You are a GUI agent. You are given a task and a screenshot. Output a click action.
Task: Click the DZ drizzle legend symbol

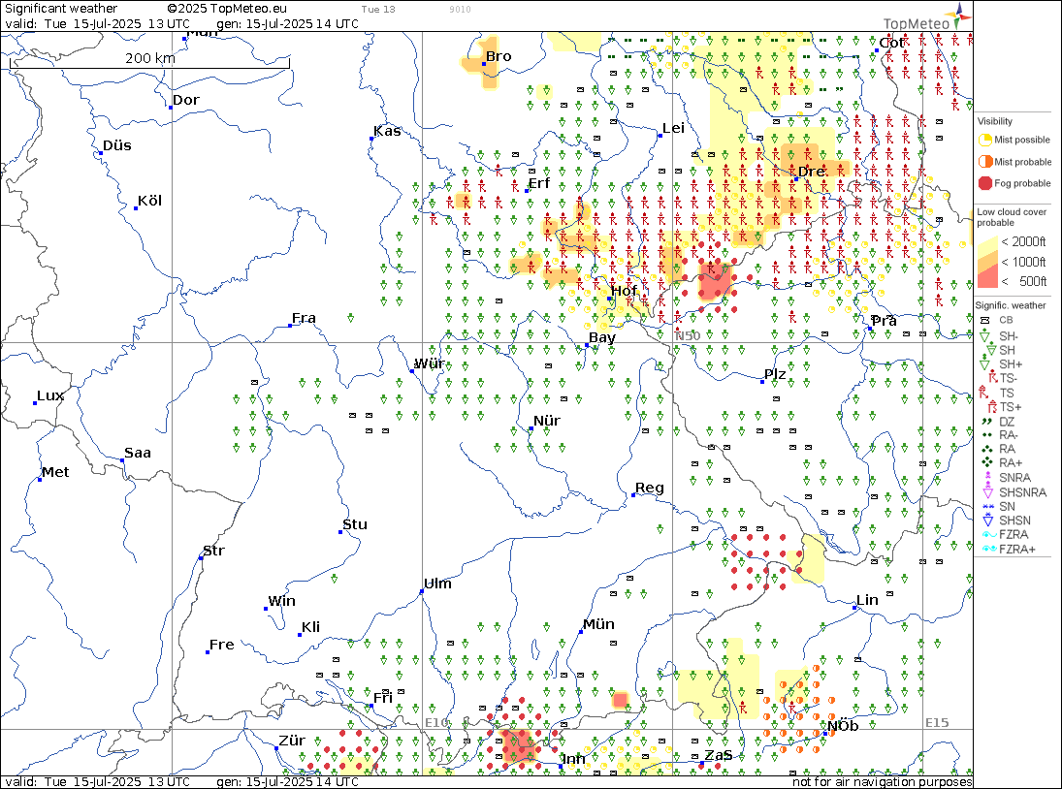[986, 421]
